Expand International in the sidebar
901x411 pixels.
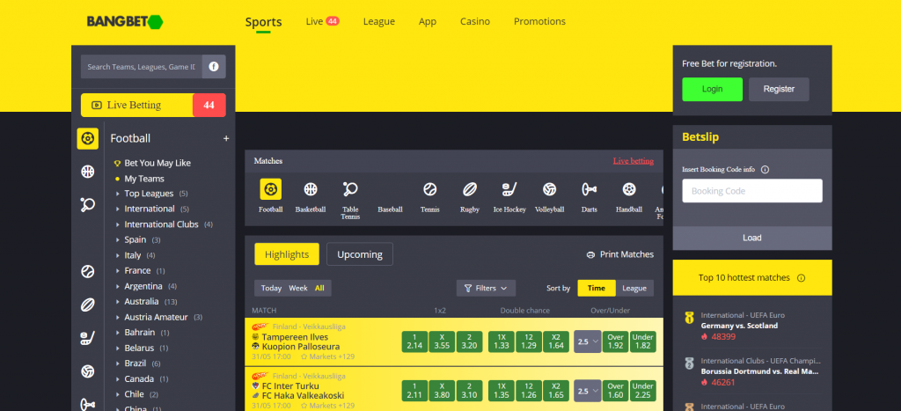coord(152,209)
